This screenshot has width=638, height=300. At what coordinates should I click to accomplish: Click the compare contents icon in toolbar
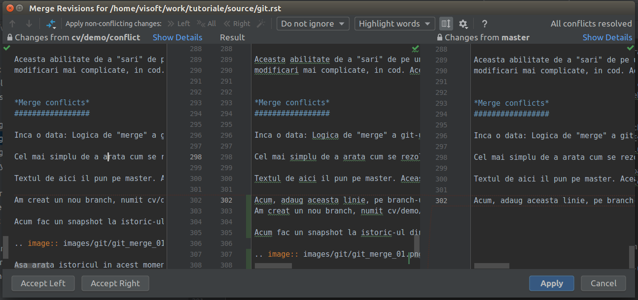pos(51,24)
